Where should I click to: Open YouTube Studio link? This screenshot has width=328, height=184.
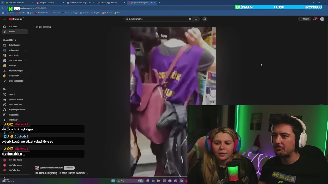point(14,160)
